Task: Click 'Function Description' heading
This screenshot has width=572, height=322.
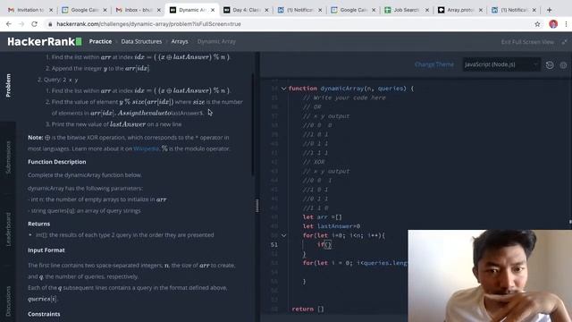Action: tap(57, 162)
